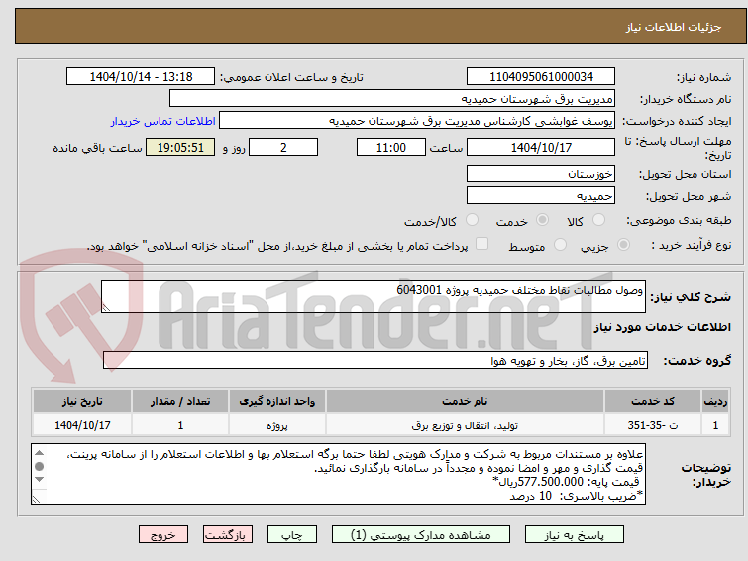Click the scrollbar thumb in buyer notes
This screenshot has height=561, width=748.
pos(40,466)
